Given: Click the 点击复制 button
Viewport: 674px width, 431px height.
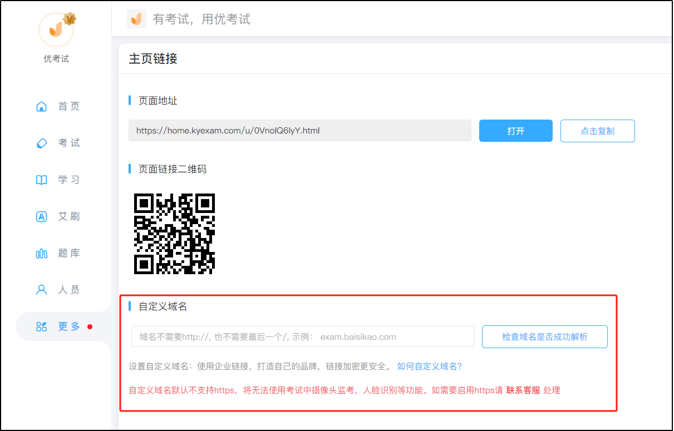Looking at the screenshot, I should click(598, 131).
